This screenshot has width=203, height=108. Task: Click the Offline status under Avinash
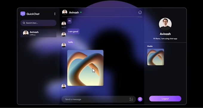point(33,35)
